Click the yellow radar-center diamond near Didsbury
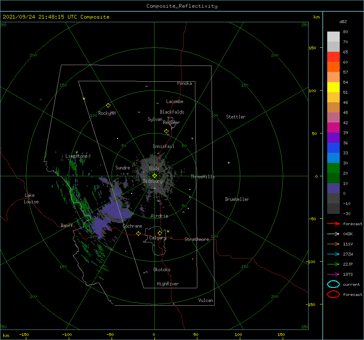Screen dimensions: 364x340 pyautogui.click(x=154, y=176)
